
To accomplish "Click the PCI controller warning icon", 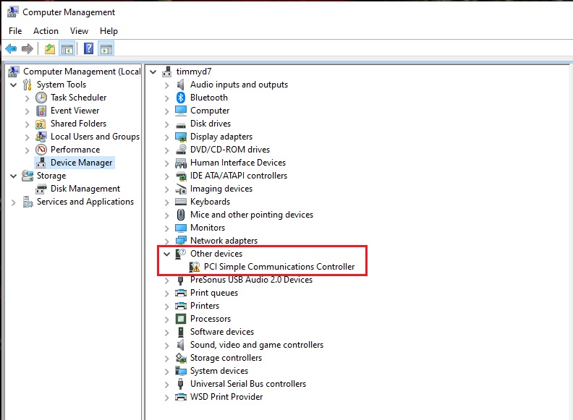I will (195, 267).
